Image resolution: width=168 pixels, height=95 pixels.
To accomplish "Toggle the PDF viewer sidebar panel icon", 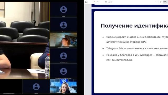I will pos(86,2).
